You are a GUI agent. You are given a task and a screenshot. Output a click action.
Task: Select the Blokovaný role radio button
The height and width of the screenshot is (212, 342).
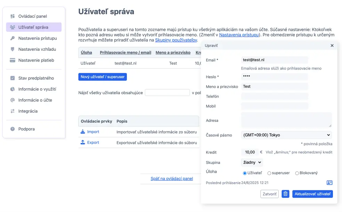(297, 173)
